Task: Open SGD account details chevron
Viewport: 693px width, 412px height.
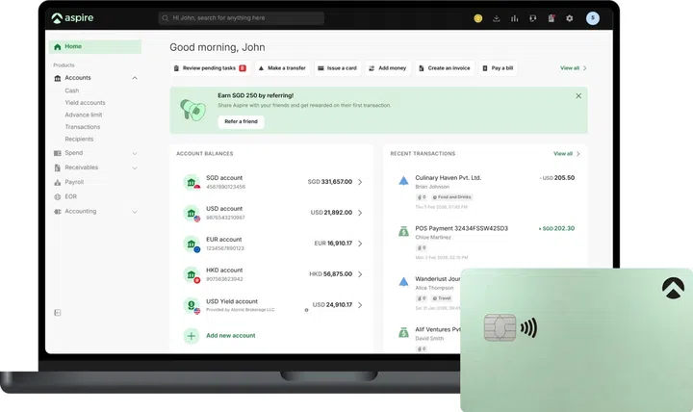Action: click(x=360, y=182)
